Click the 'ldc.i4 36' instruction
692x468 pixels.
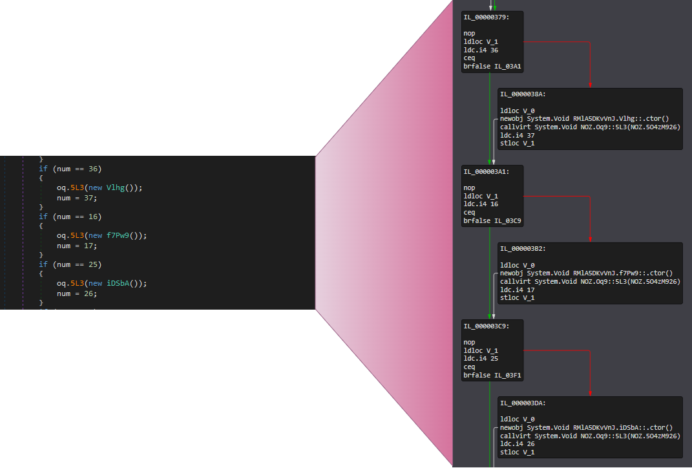tap(481, 50)
